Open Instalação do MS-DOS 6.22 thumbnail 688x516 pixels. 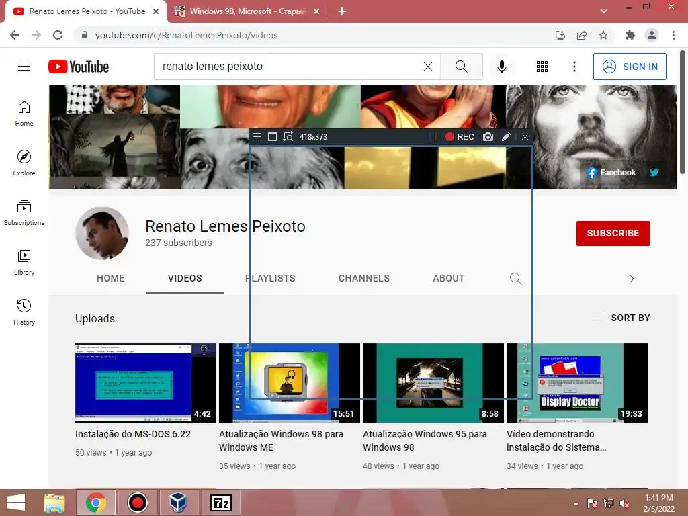pos(146,383)
